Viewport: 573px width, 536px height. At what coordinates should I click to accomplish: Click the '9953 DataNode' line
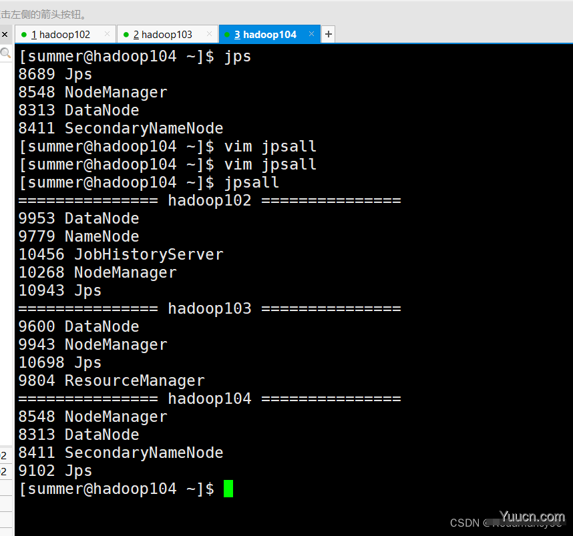tap(79, 218)
